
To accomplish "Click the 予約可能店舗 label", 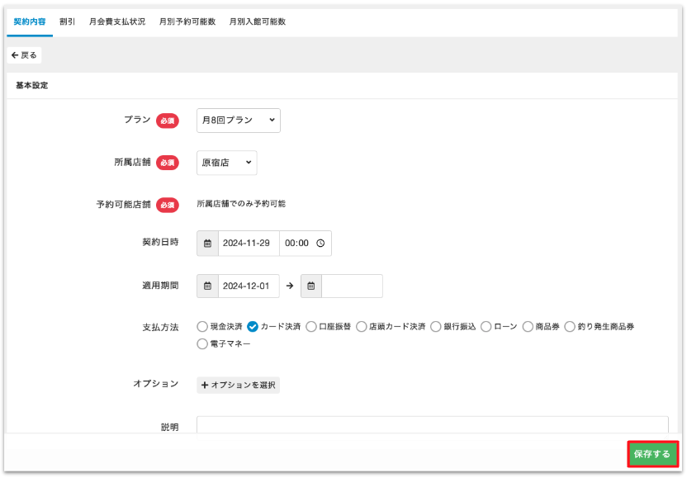I will [x=124, y=205].
